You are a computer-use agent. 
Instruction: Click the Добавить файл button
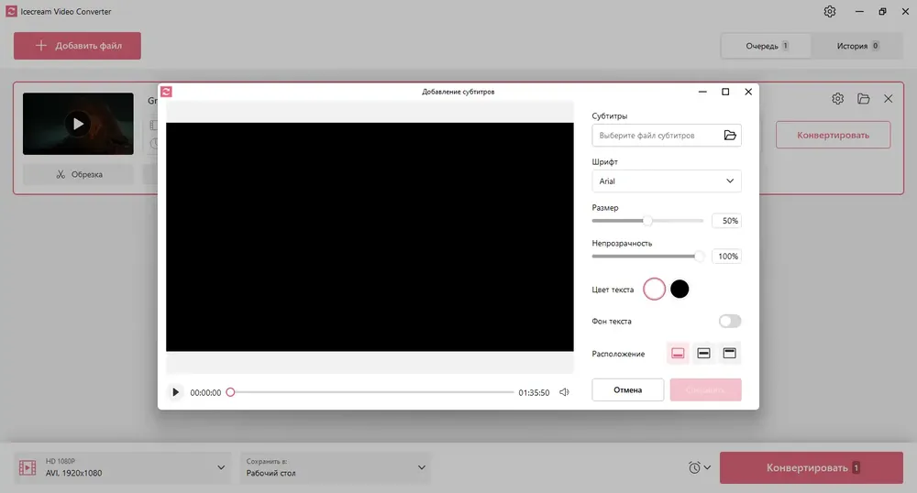pos(77,46)
